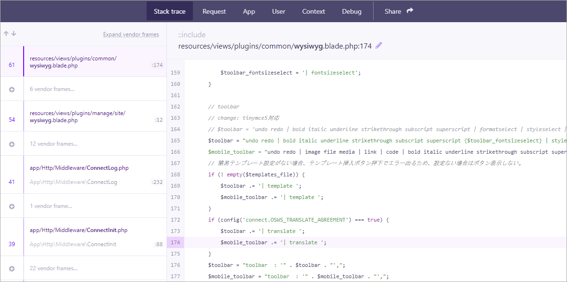Click the upward arrow frame navigation icon
This screenshot has height=282, width=567.
pos(6,33)
